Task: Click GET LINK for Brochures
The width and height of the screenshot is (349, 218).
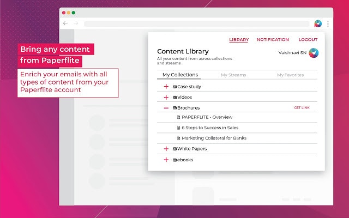Action: 302,108
